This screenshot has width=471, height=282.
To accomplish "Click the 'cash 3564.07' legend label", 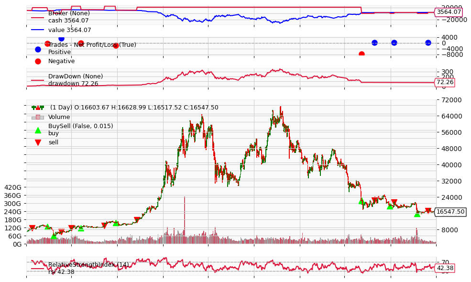I will (68, 21).
